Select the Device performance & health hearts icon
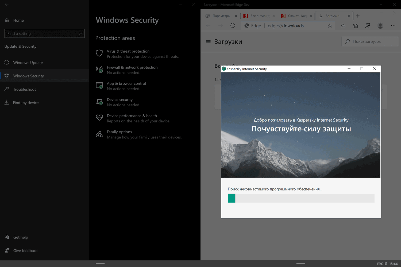This screenshot has width=401, height=267. click(x=99, y=118)
